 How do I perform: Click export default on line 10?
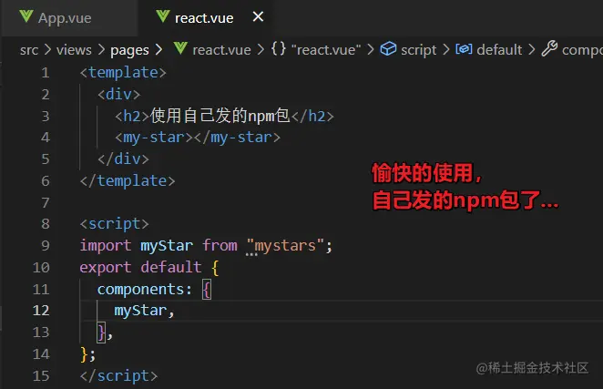point(140,267)
